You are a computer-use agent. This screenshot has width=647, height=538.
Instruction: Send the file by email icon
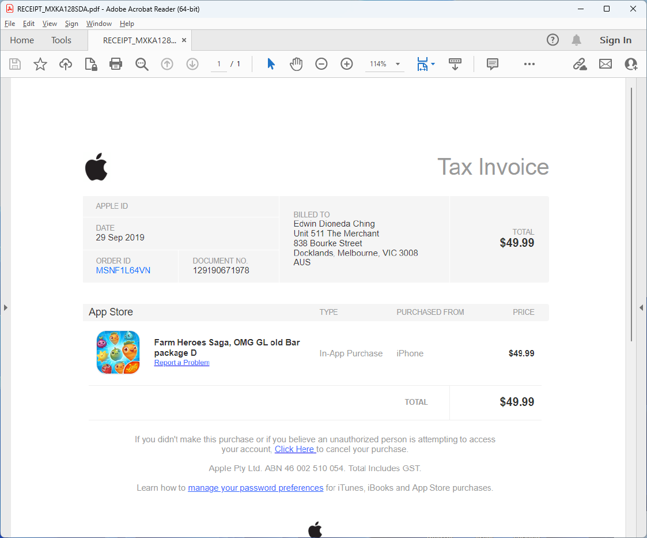pyautogui.click(x=606, y=64)
